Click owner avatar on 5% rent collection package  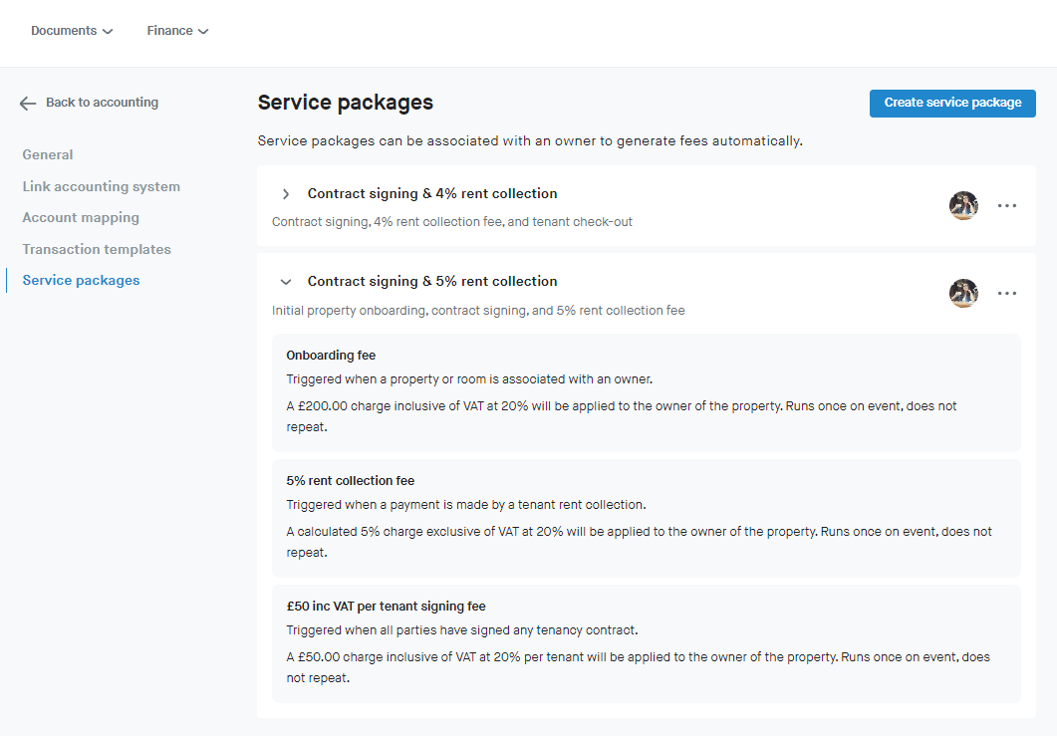[x=963, y=294]
